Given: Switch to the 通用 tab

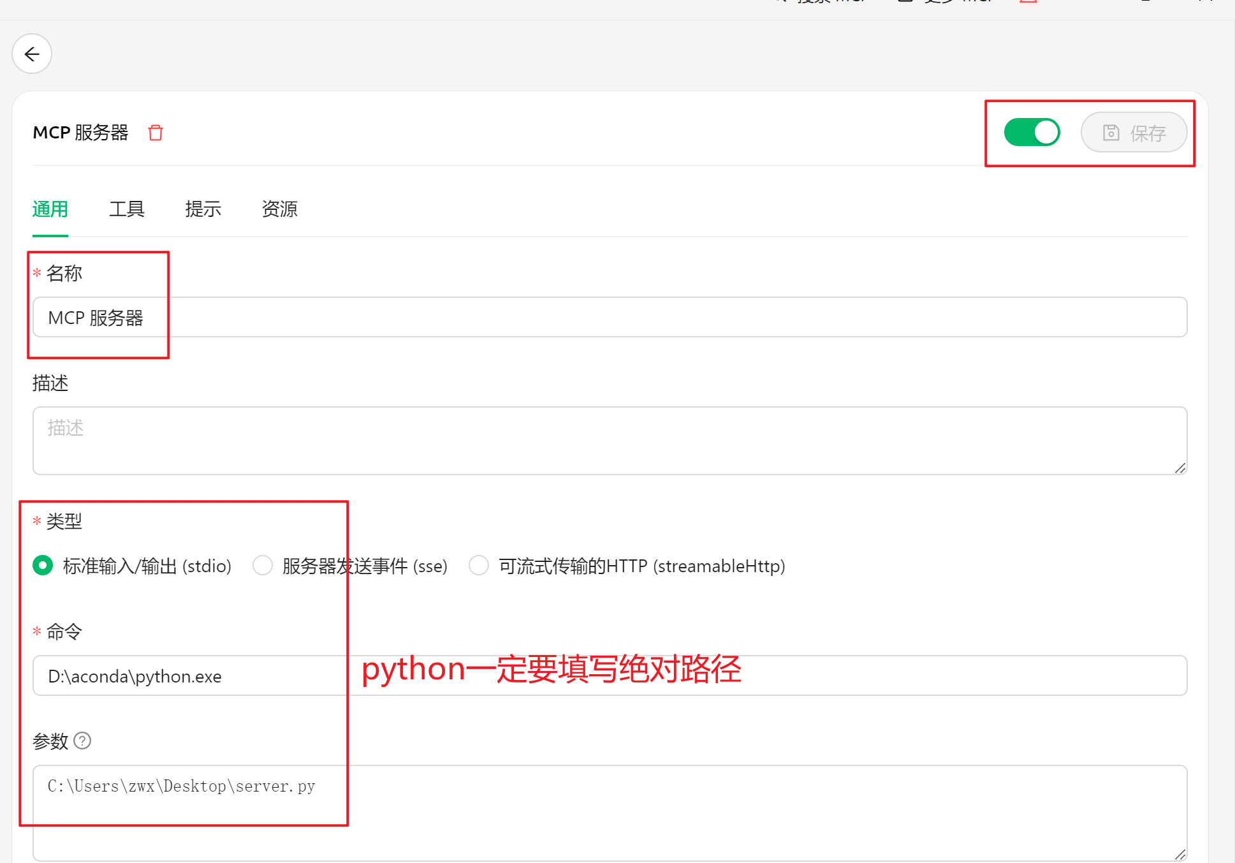Looking at the screenshot, I should (50, 209).
